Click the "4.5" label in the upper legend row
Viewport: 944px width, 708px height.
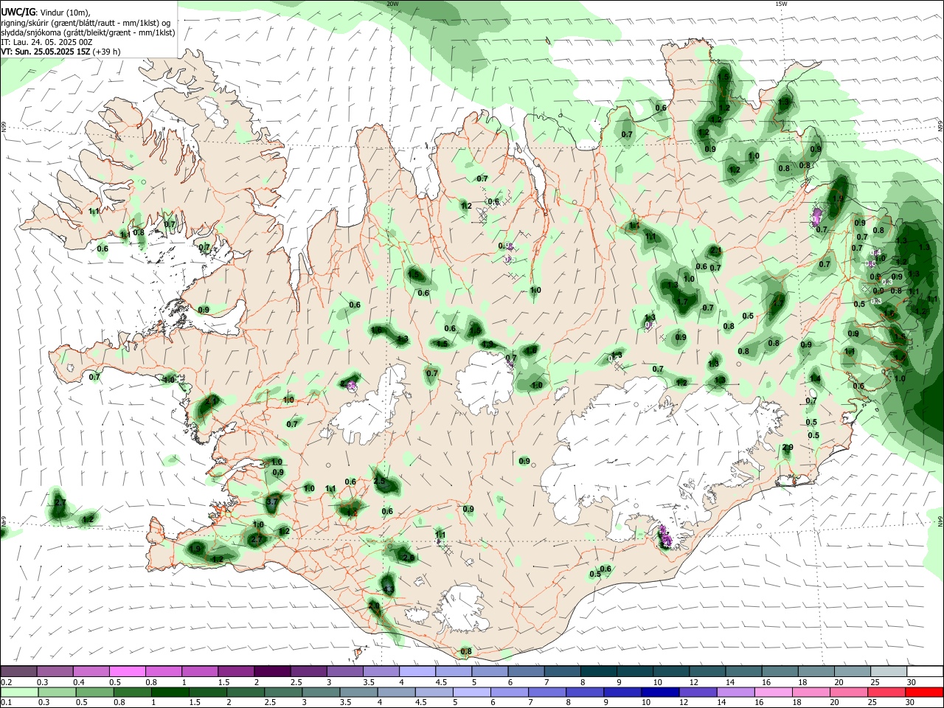(x=441, y=682)
